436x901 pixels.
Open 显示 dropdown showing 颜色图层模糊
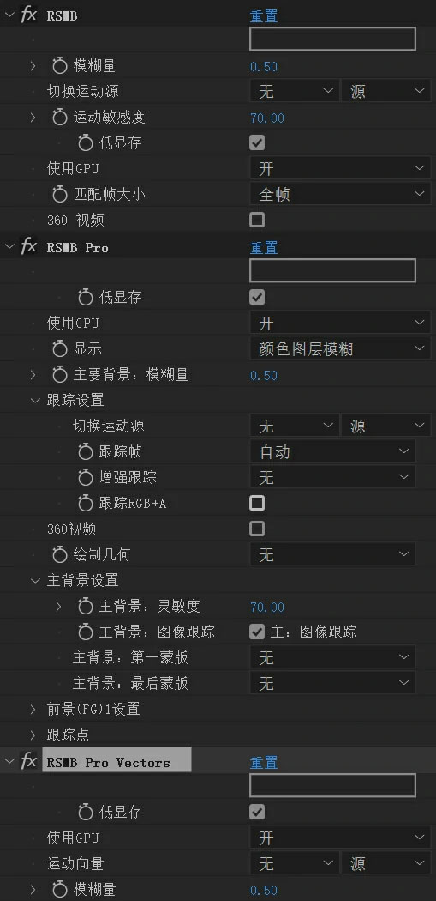click(x=340, y=348)
